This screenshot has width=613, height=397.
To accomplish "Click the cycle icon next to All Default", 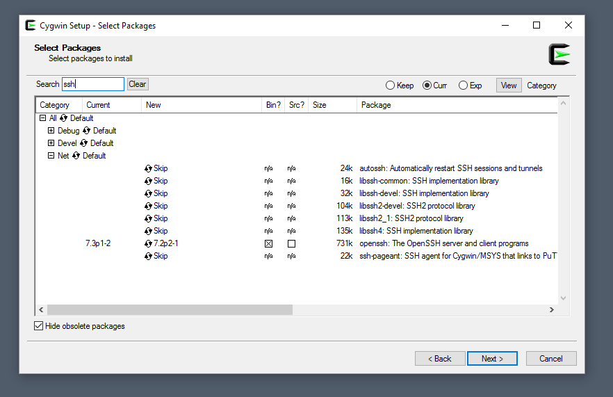I will click(x=63, y=118).
